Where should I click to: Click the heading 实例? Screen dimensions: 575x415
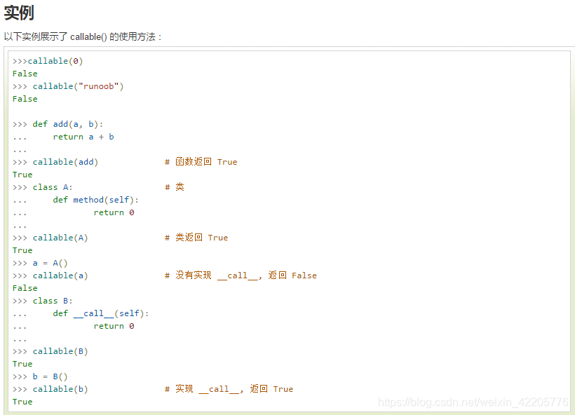19,13
